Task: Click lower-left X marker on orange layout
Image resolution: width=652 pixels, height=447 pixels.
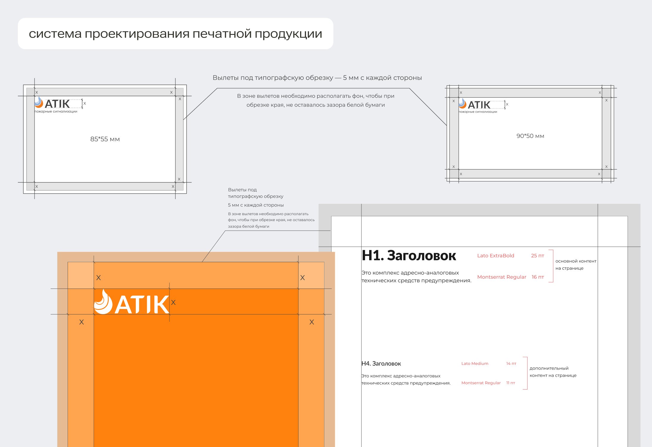Action: [82, 322]
